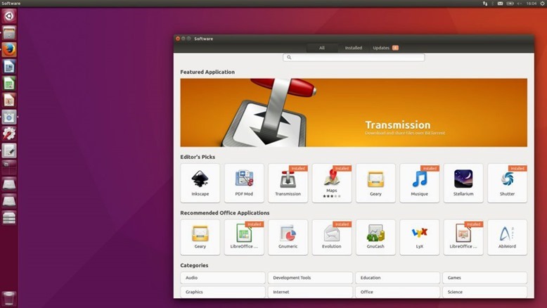
Task: Open the Musique music player tile
Action: coord(419,183)
